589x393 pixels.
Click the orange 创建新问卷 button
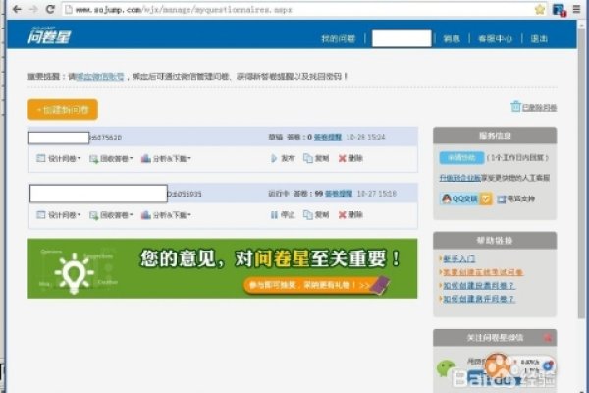[63, 109]
